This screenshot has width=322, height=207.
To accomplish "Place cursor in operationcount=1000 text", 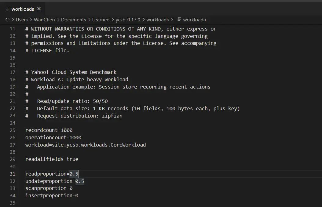I will coord(53,137).
